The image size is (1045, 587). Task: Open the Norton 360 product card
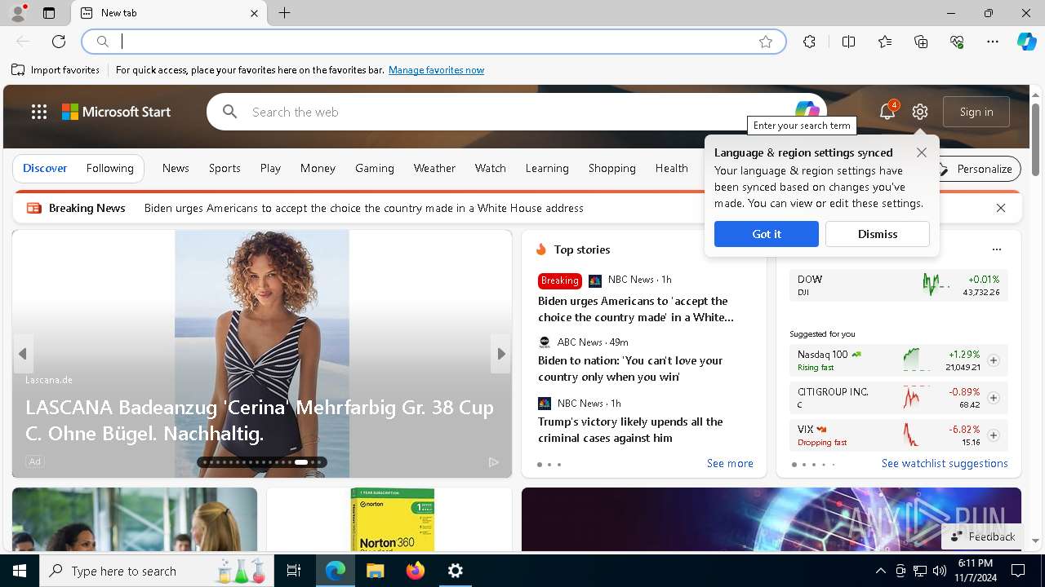pos(389,519)
